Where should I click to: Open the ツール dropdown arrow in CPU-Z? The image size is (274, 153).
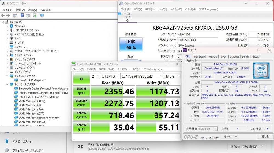(236, 137)
